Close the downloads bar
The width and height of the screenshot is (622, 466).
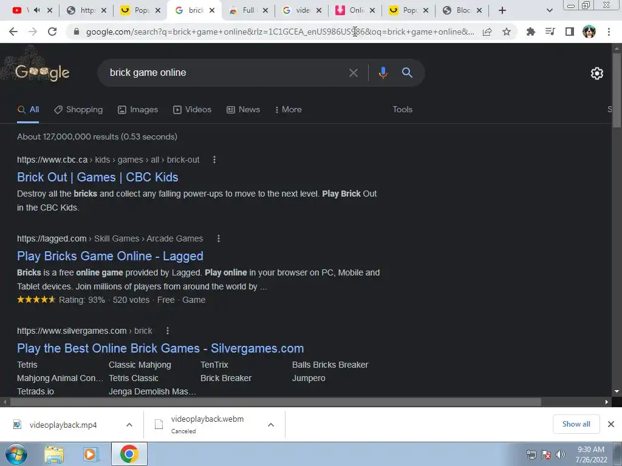tap(611, 424)
